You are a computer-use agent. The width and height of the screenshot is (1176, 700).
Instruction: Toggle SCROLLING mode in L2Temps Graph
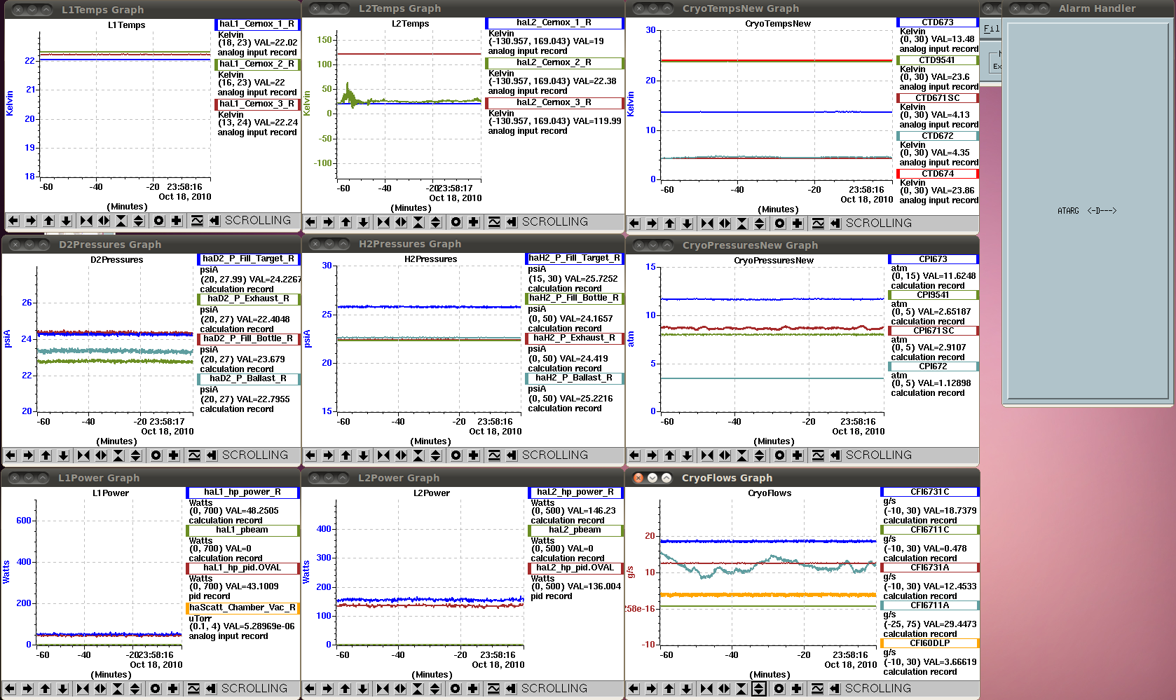click(555, 222)
